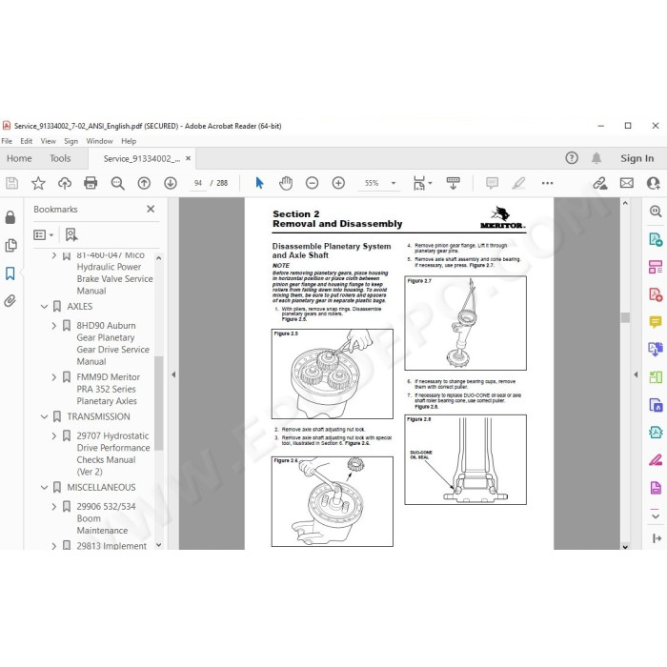
Task: Collapse the AXLES bookmark group
Action: click(44, 307)
